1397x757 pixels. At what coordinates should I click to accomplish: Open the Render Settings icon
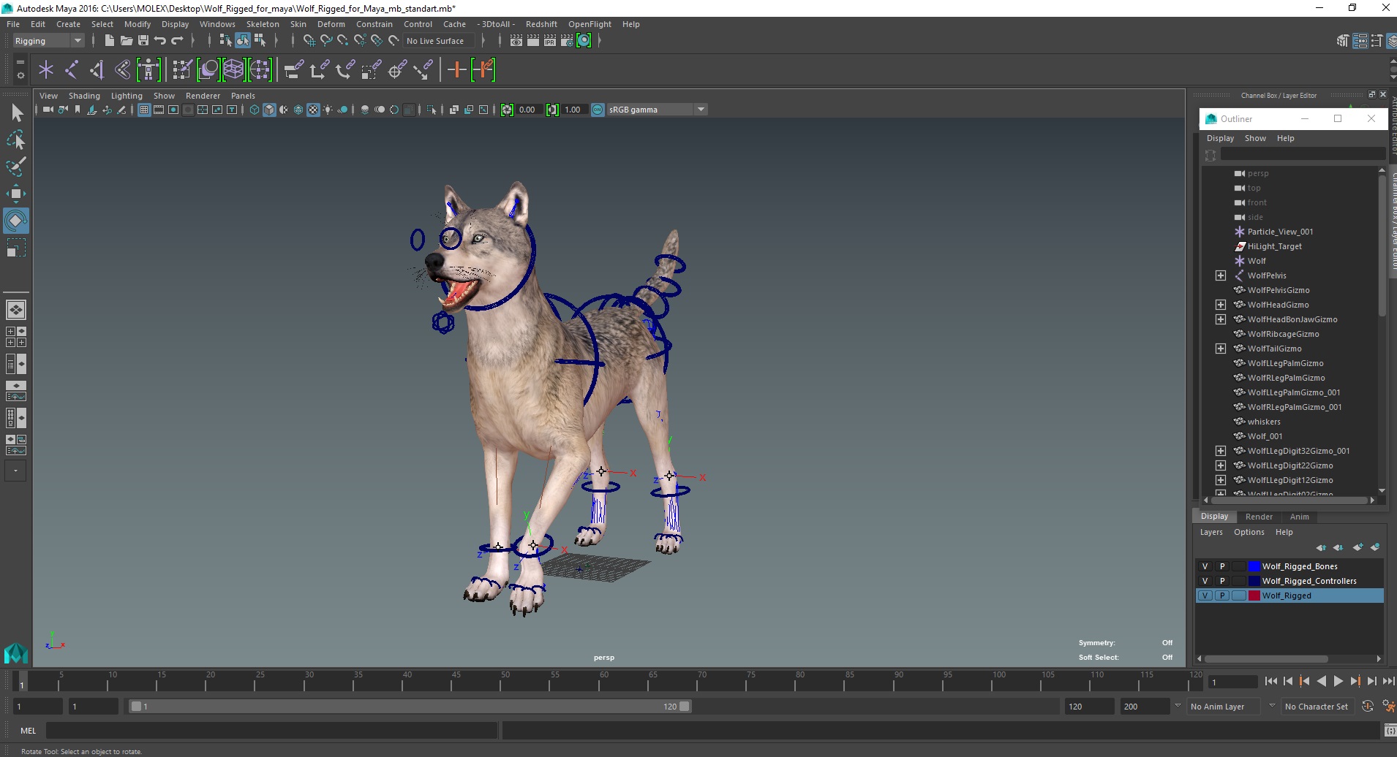[x=567, y=41]
